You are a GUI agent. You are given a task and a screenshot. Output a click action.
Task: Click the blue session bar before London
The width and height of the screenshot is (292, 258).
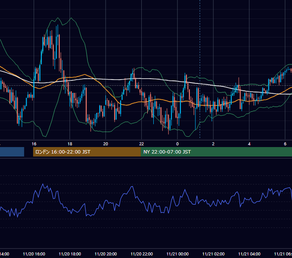tap(12, 152)
